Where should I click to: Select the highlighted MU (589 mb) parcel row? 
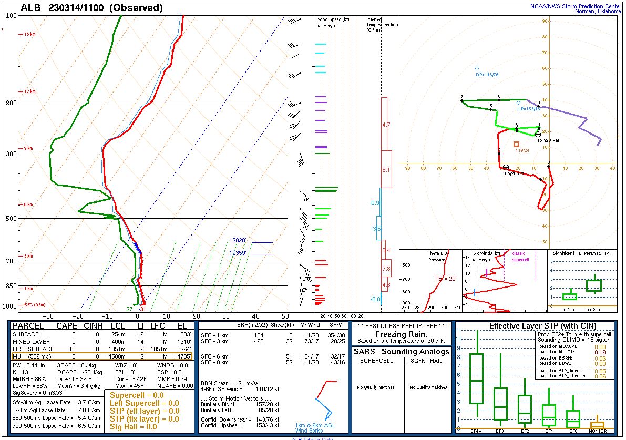[x=102, y=356]
